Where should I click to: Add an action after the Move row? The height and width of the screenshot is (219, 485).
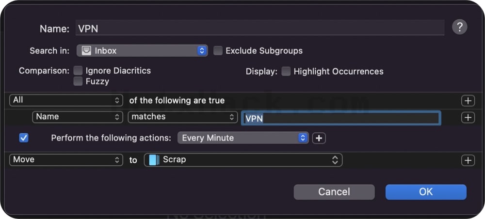tap(468, 160)
